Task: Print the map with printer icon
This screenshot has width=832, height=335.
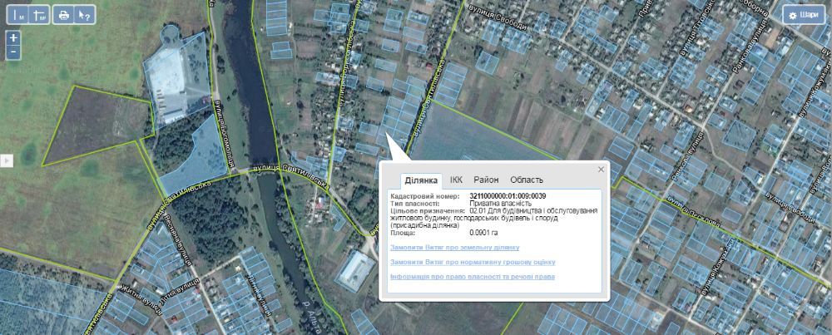Action: (64, 15)
